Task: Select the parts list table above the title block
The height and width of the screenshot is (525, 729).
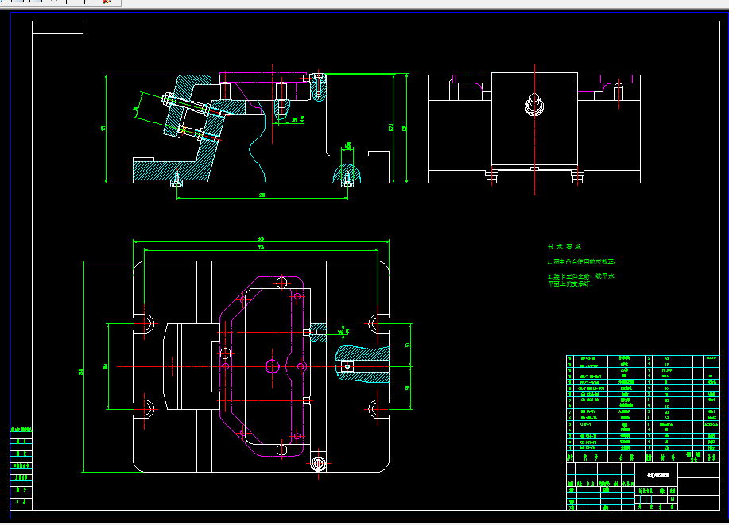Action: pos(643,409)
